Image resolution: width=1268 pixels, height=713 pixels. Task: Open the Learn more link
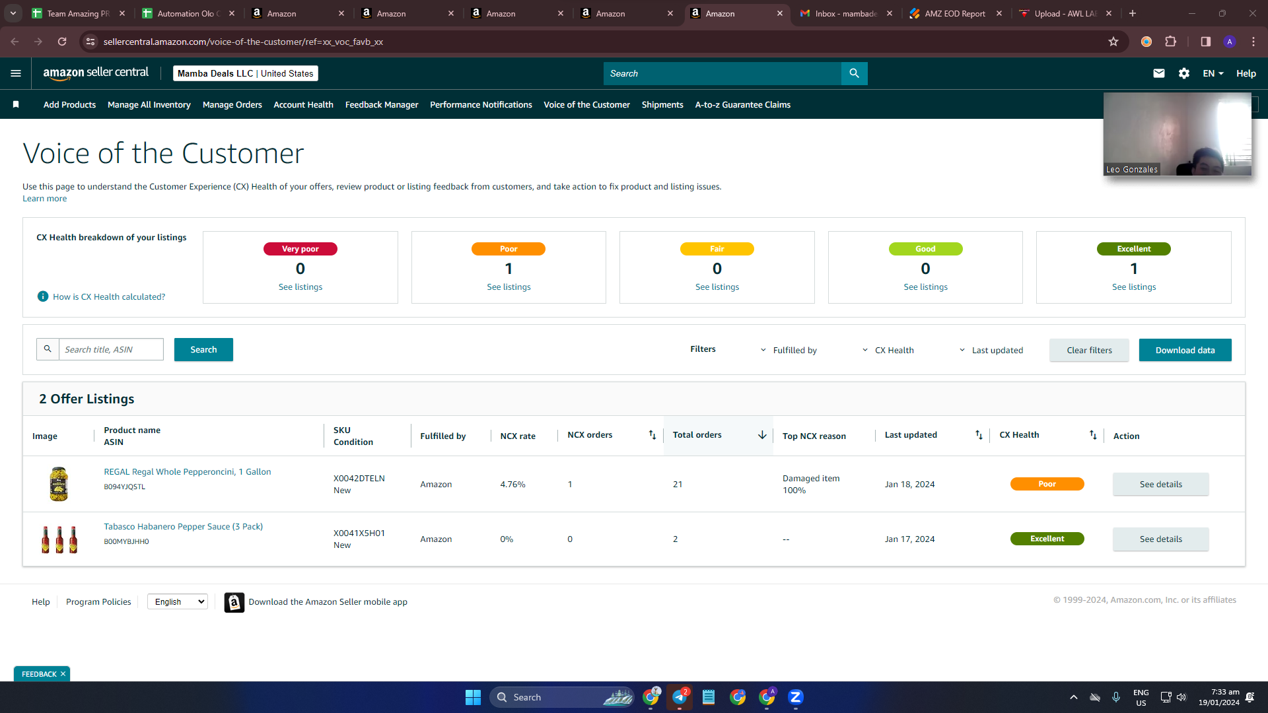point(44,199)
